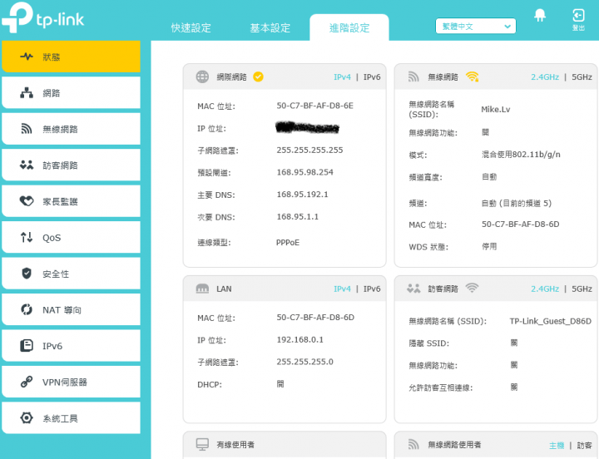Open NAT 導向 forwarding settings
Viewport: 599px width, 459px height.
(x=71, y=309)
